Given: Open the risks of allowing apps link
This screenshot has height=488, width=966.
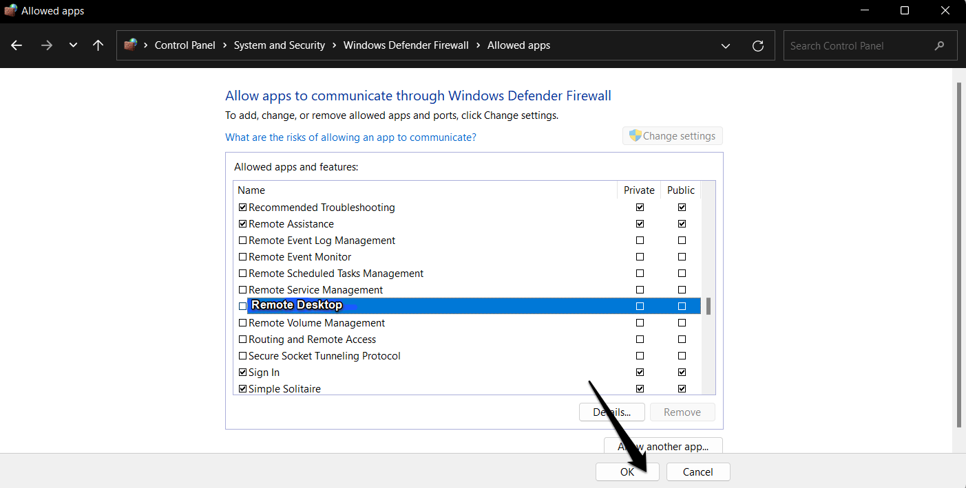Looking at the screenshot, I should (x=350, y=137).
